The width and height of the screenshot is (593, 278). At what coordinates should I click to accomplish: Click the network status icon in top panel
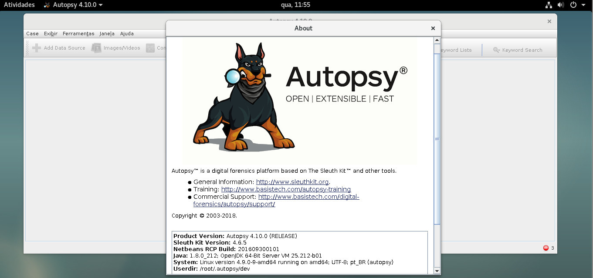pos(548,5)
